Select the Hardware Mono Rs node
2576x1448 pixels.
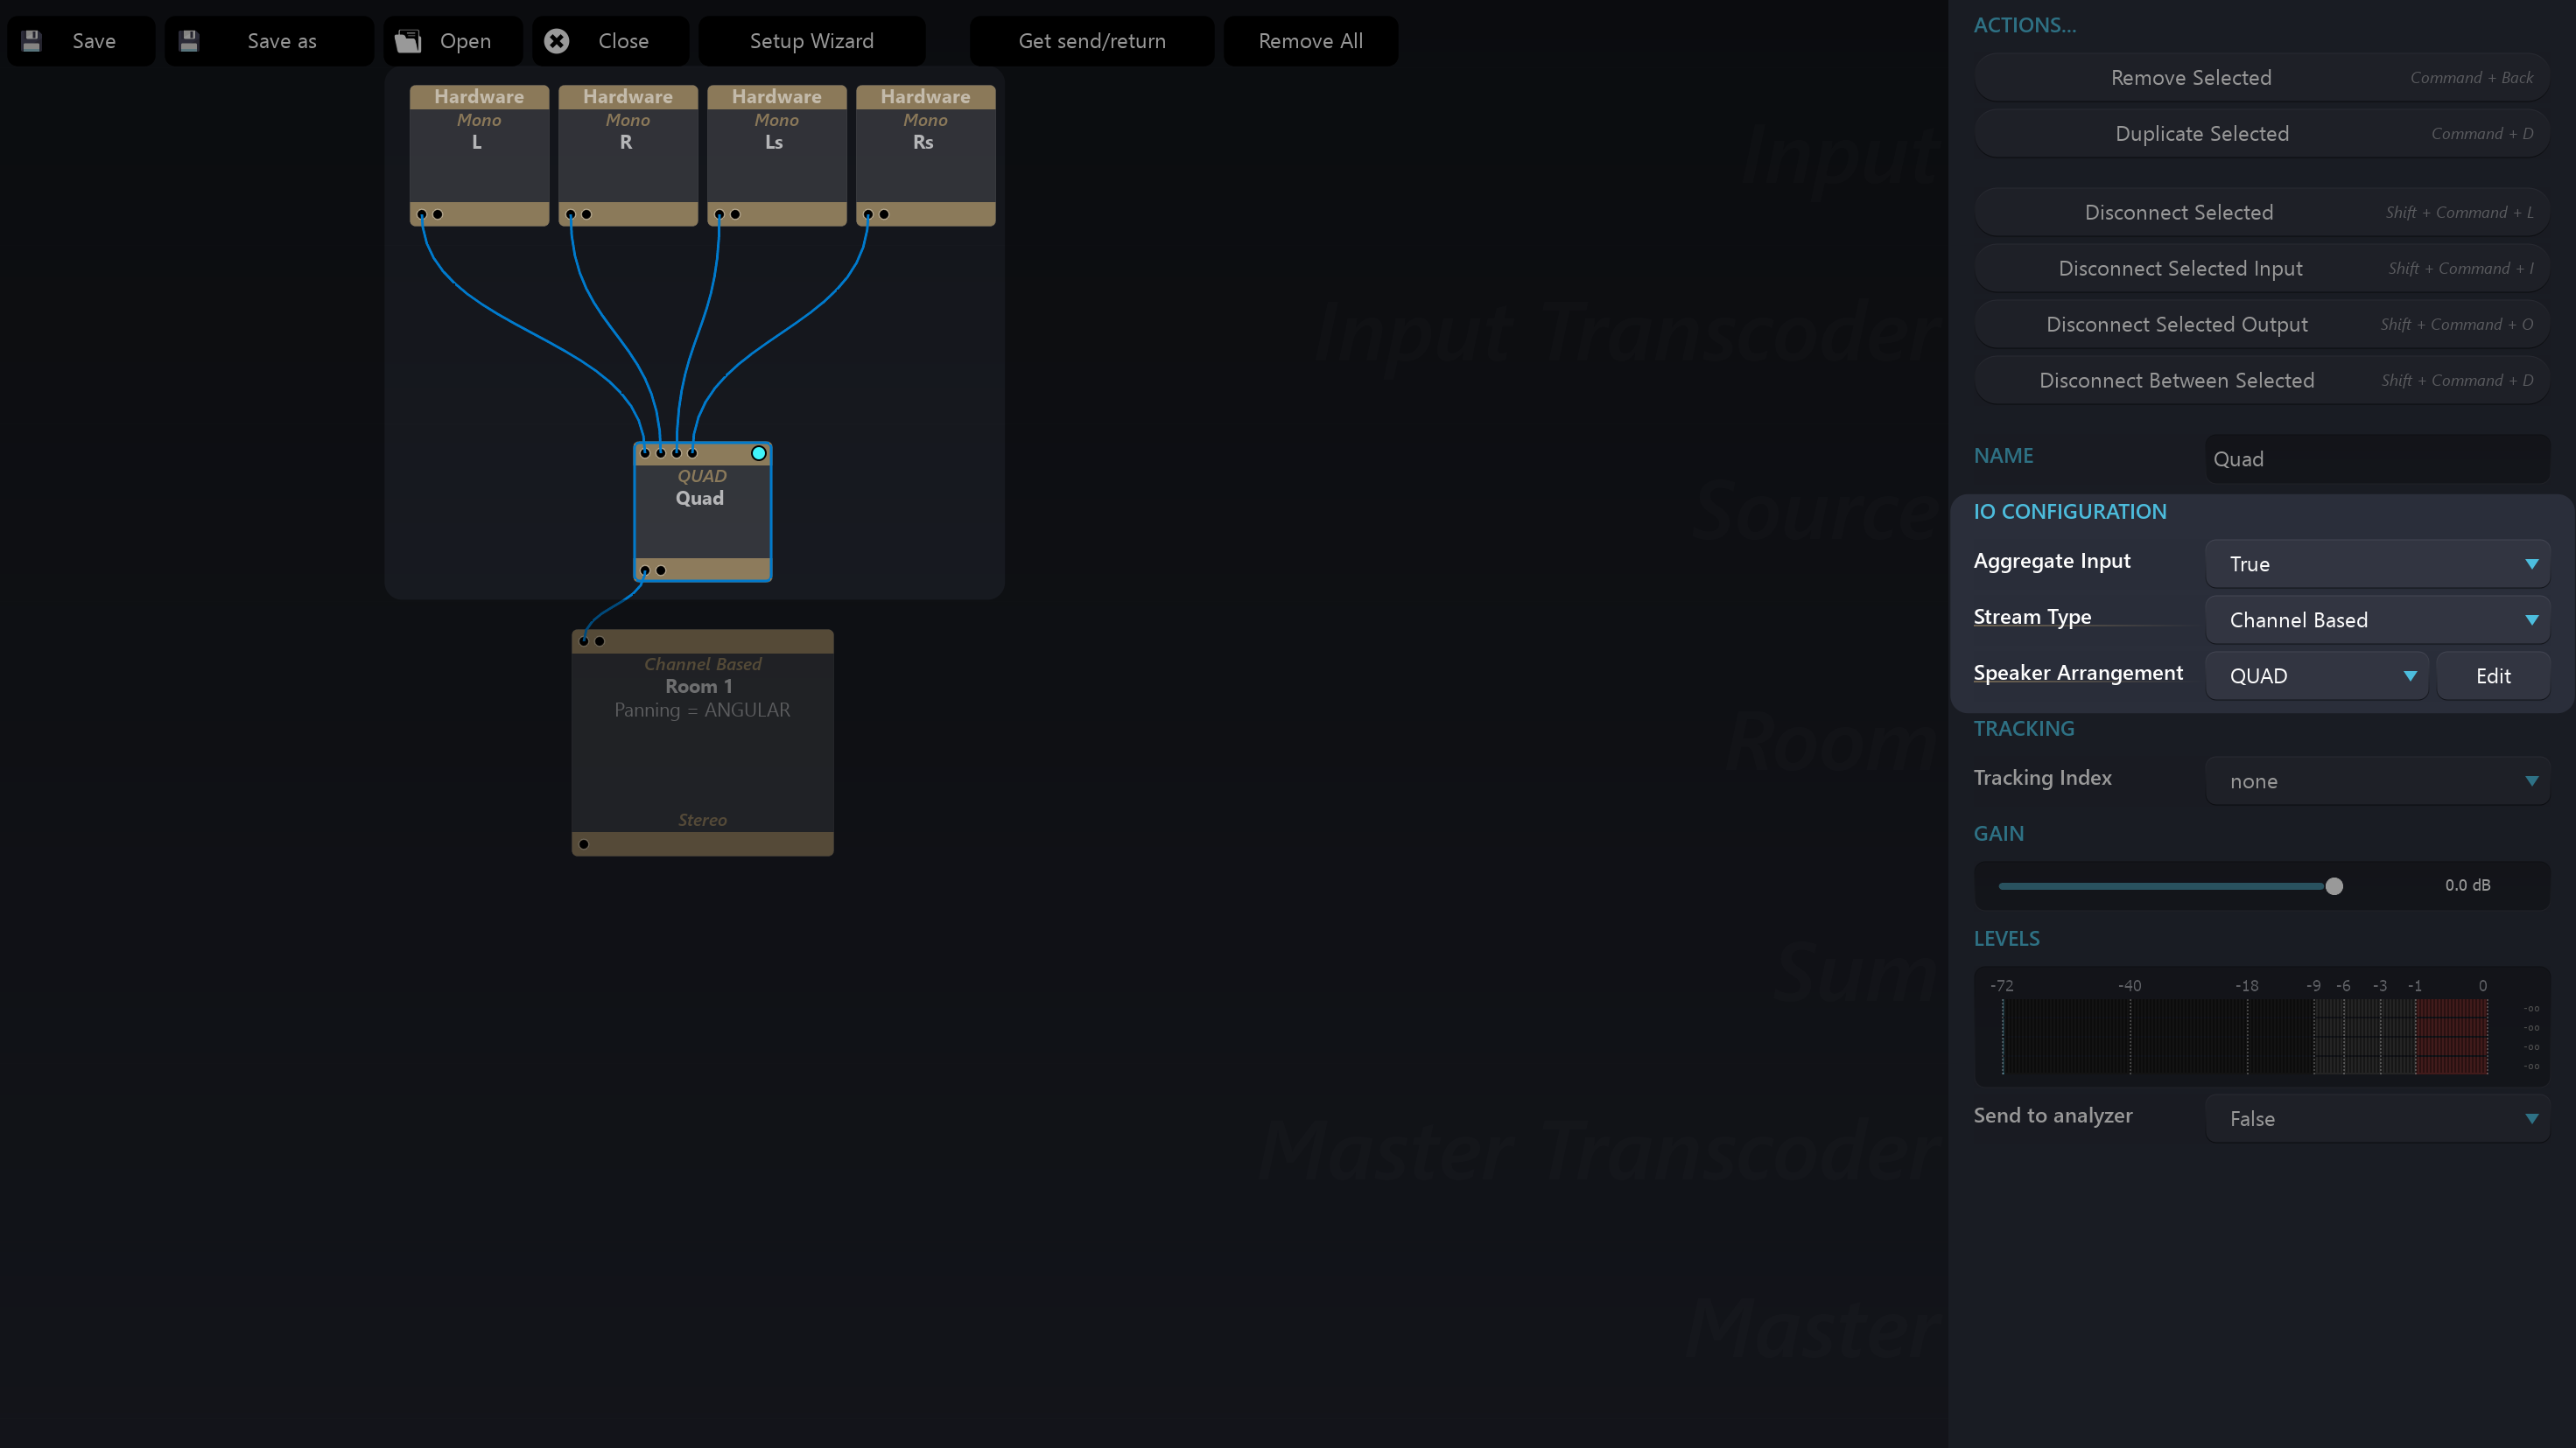(x=925, y=160)
